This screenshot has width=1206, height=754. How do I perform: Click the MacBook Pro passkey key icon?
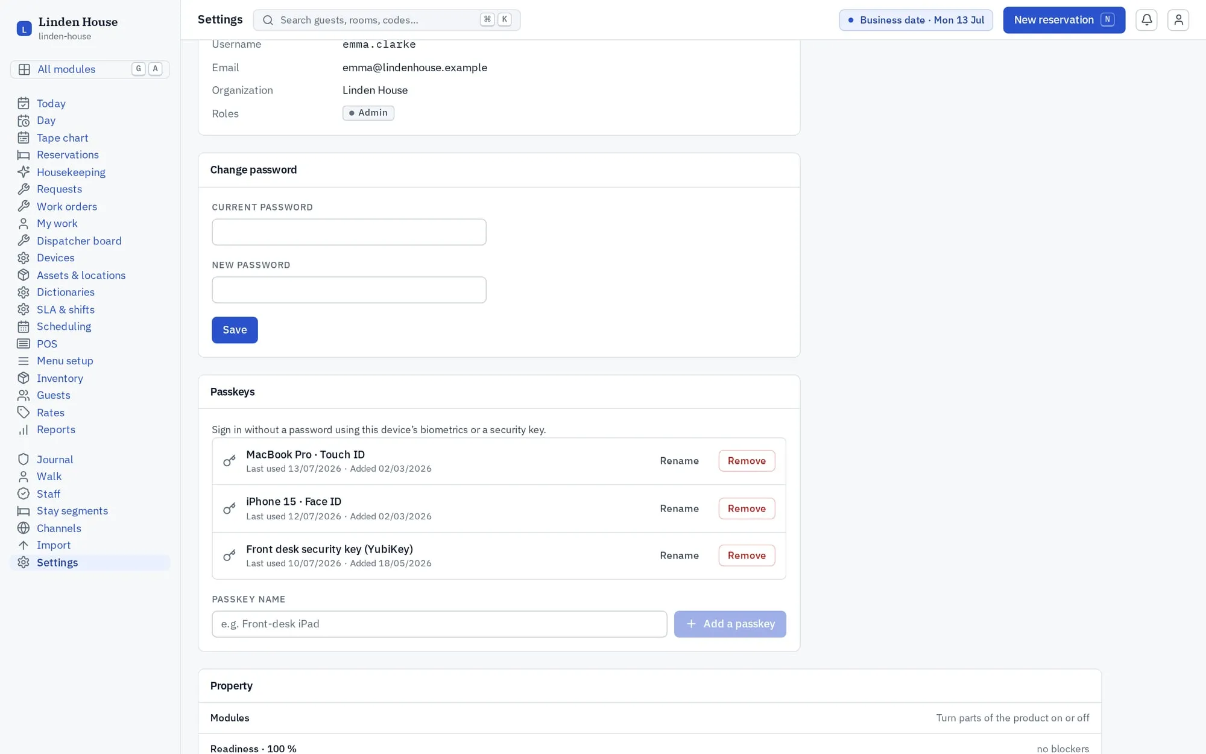[229, 461]
